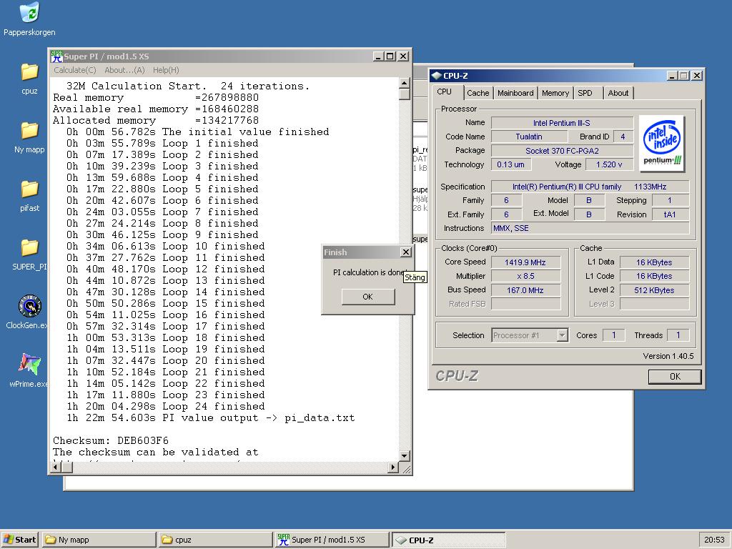Click OK button in CPU-Z window

675,376
